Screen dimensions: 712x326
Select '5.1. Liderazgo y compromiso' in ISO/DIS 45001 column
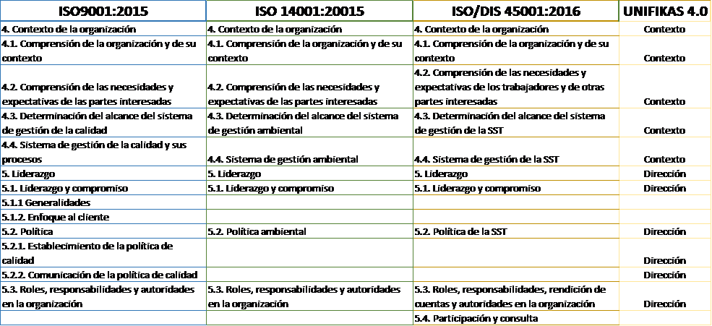(x=516, y=188)
